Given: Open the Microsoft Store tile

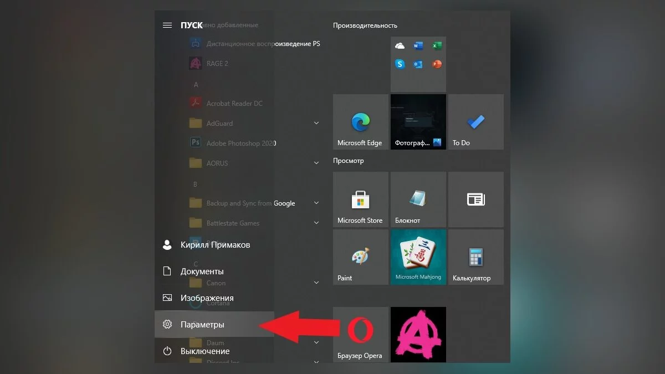Looking at the screenshot, I should [361, 199].
